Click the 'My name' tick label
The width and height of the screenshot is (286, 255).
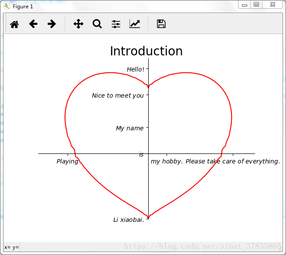(x=129, y=128)
